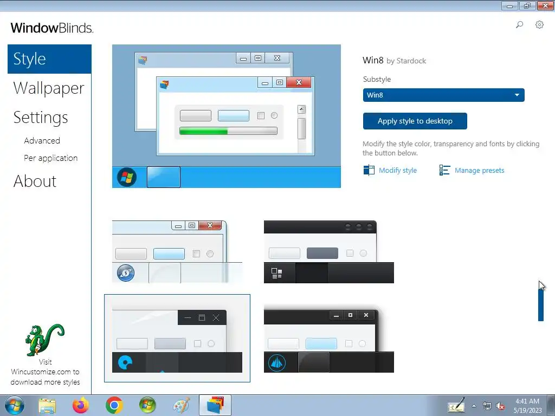Click the Wincustomize green lizard mascot
Image resolution: width=555 pixels, height=416 pixels.
[x=44, y=340]
